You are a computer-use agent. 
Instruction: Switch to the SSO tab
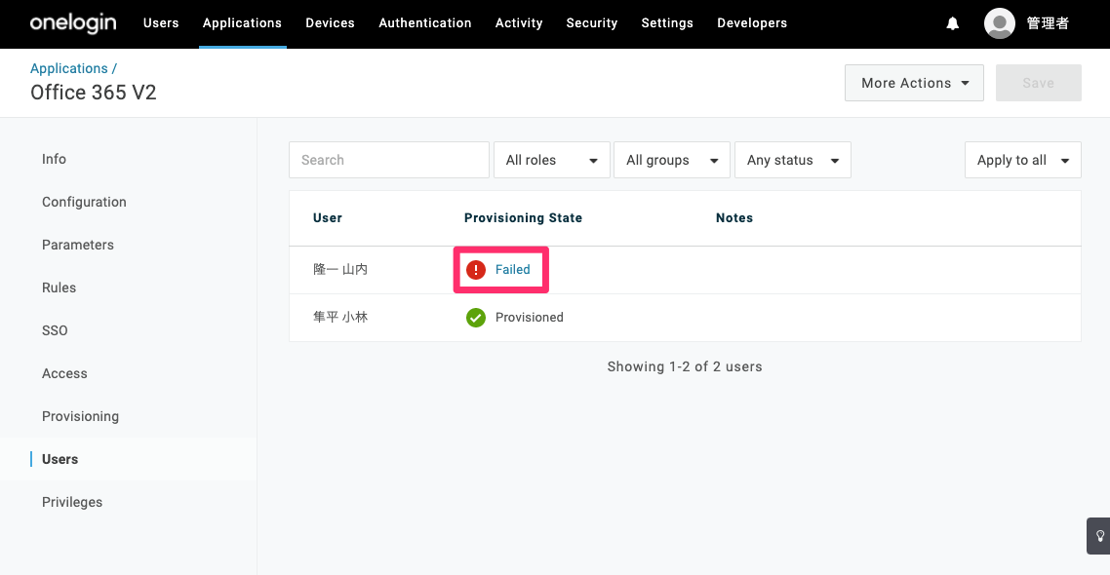55,330
